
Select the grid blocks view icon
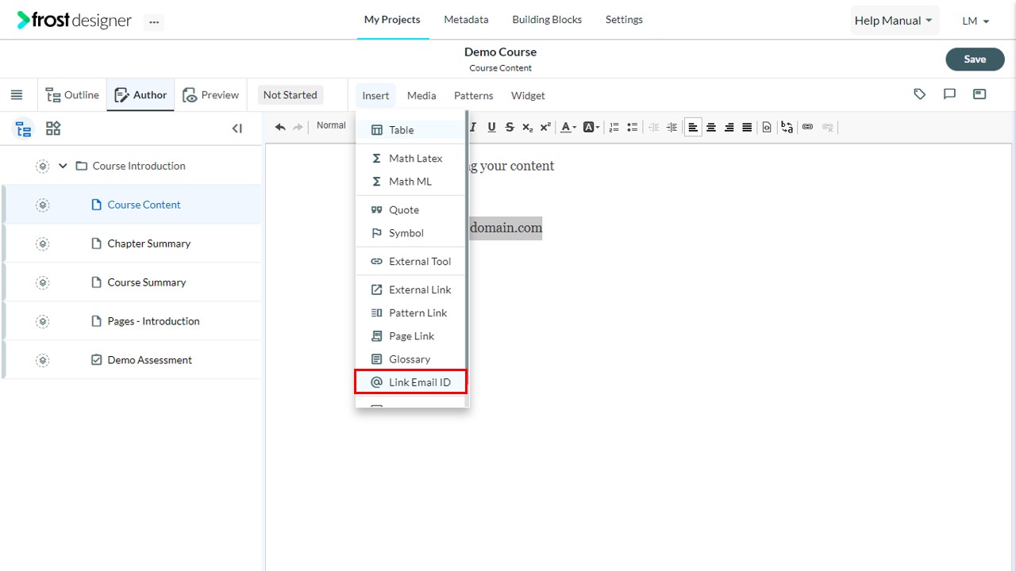click(x=53, y=128)
